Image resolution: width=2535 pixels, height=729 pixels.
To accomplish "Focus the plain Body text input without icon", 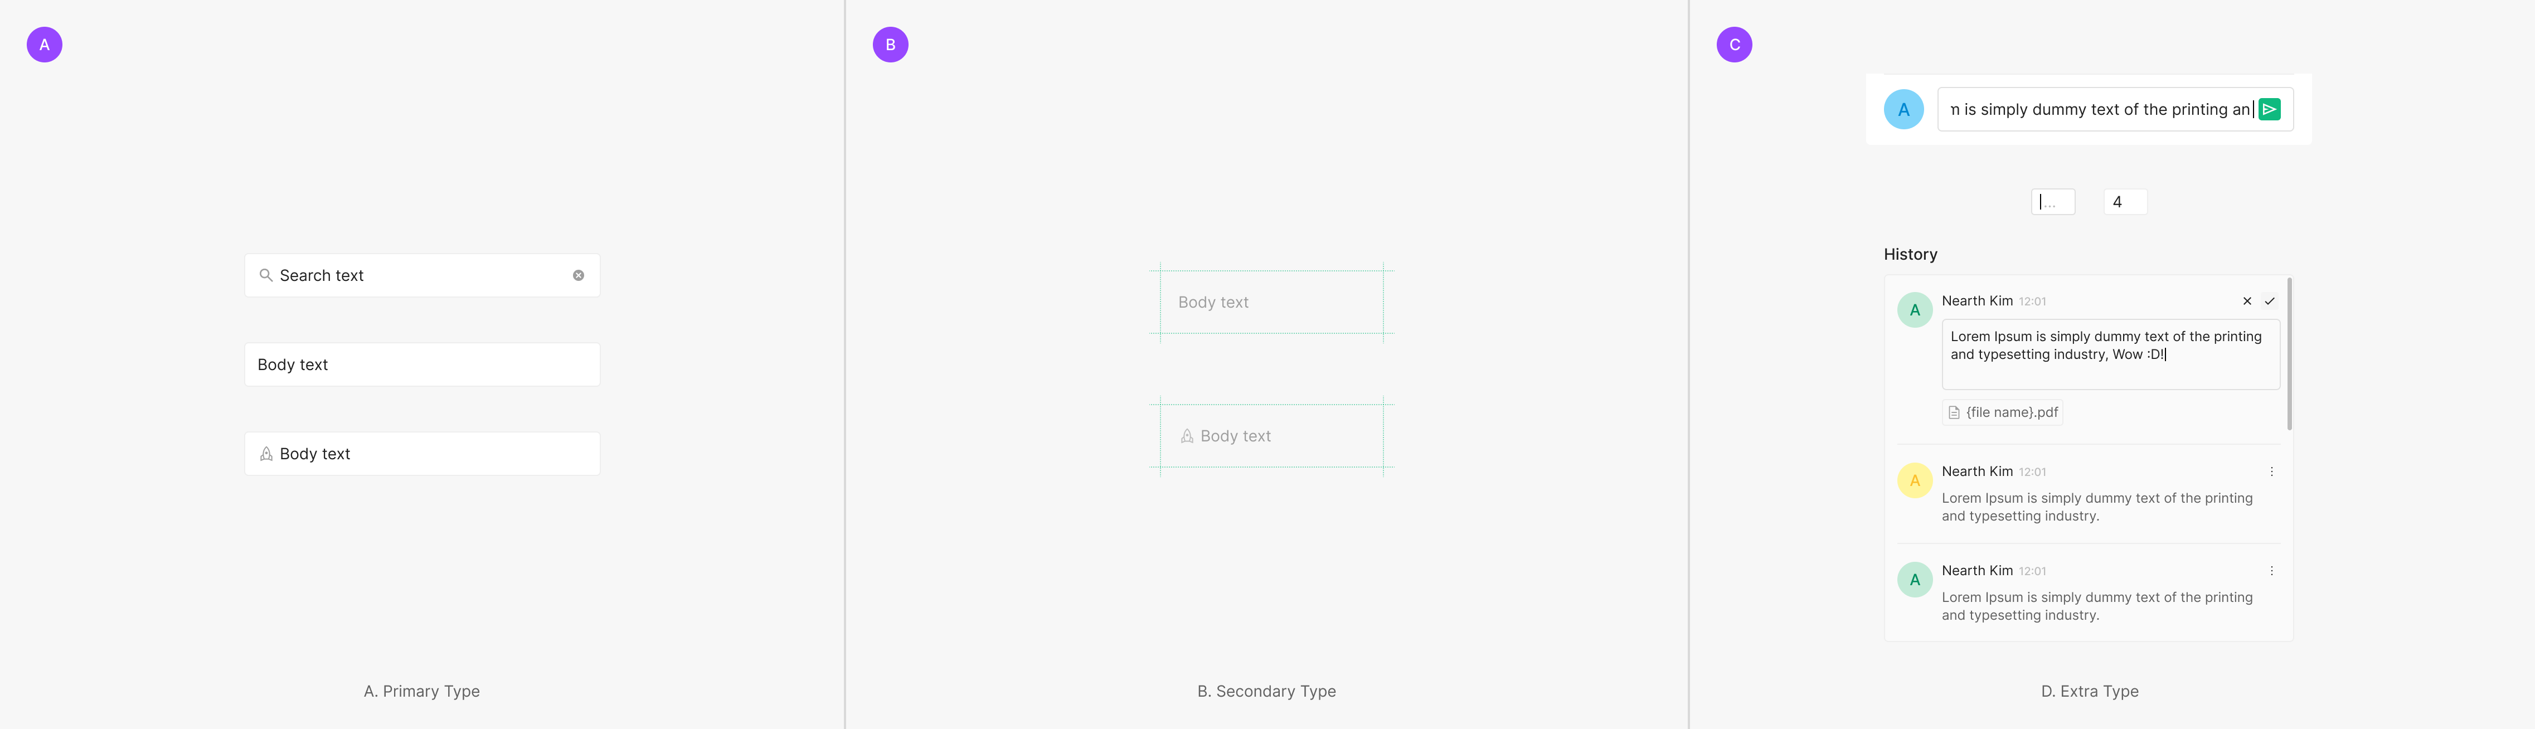I will [x=421, y=365].
